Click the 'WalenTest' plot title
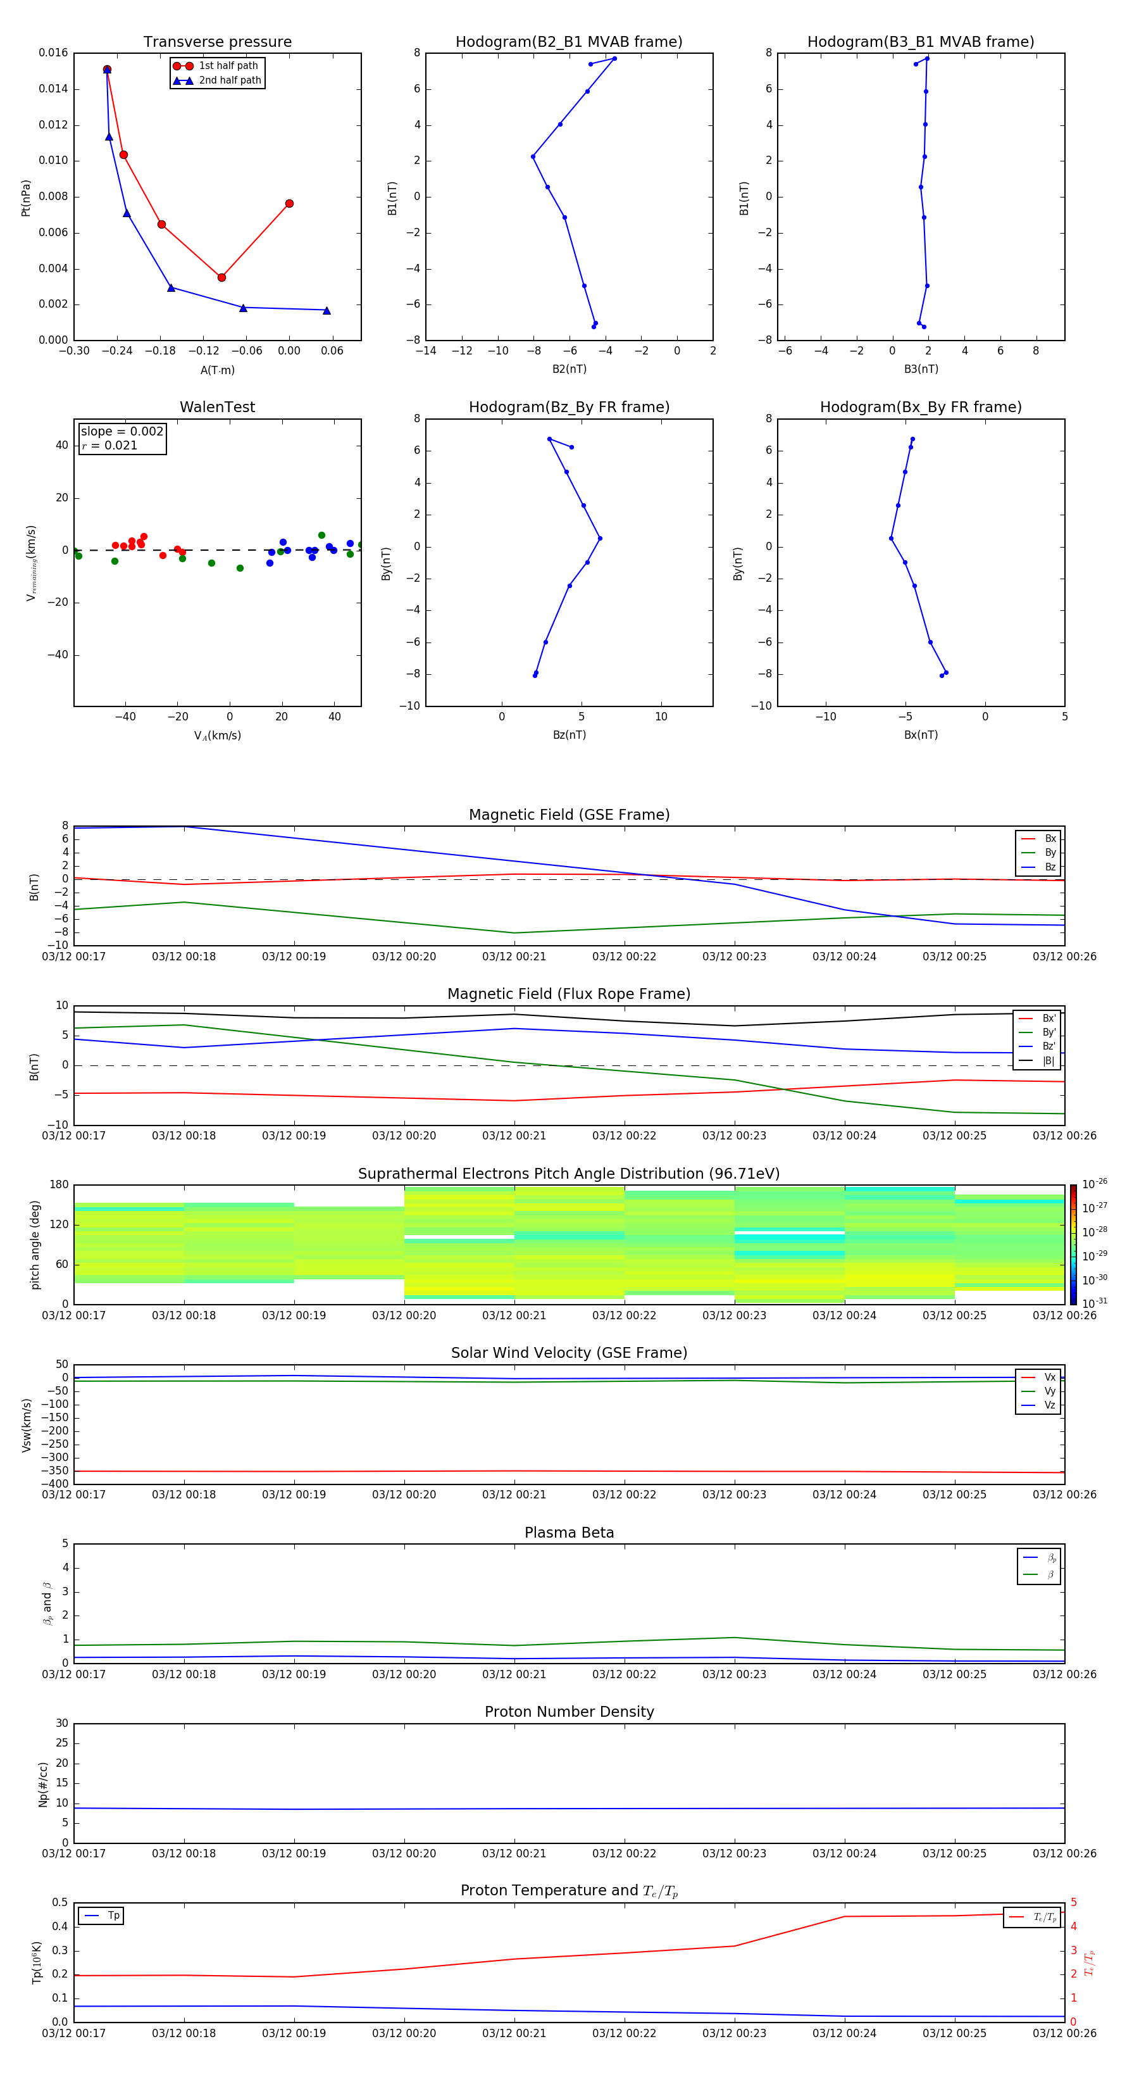 click(x=217, y=407)
